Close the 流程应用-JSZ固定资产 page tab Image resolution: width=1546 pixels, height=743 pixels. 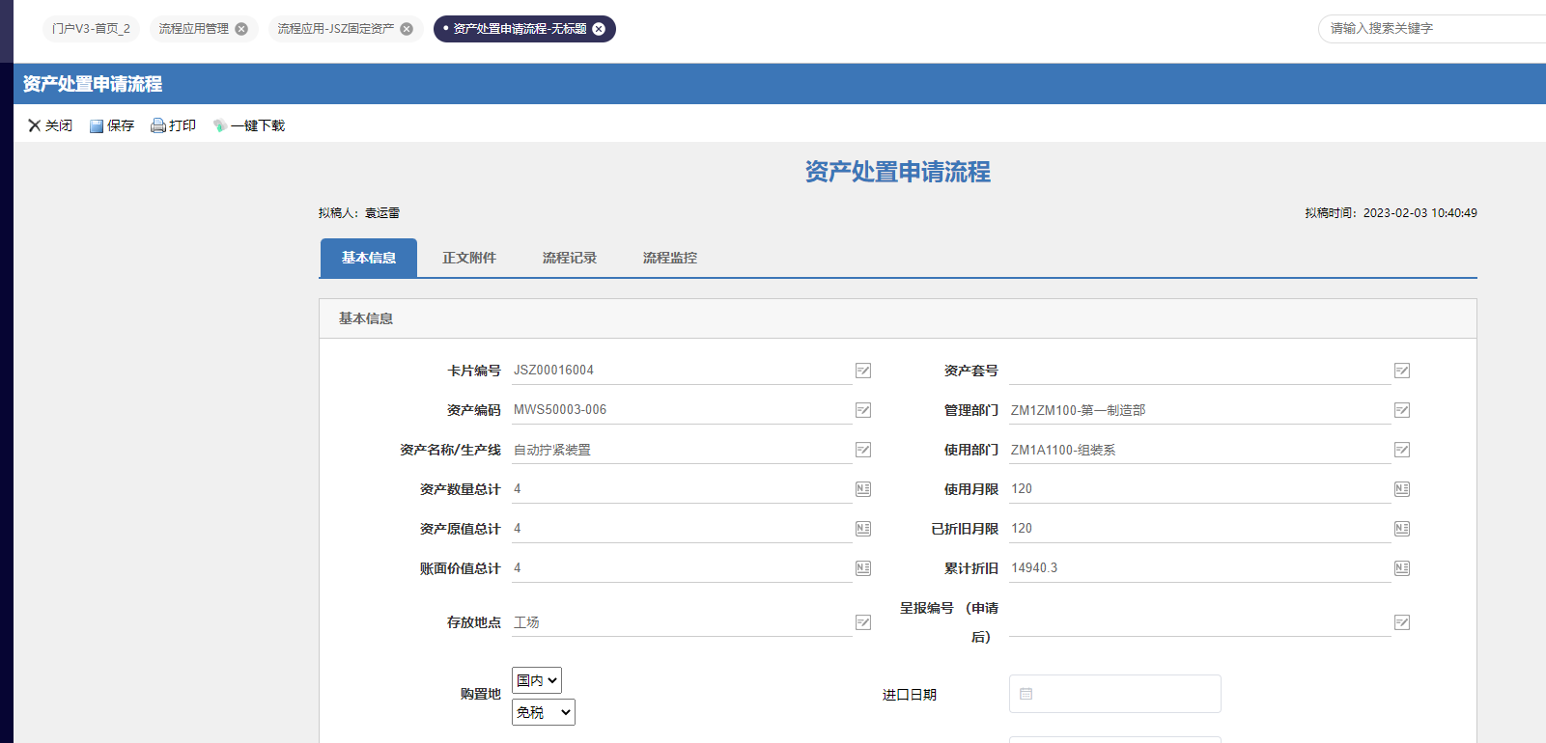point(407,29)
